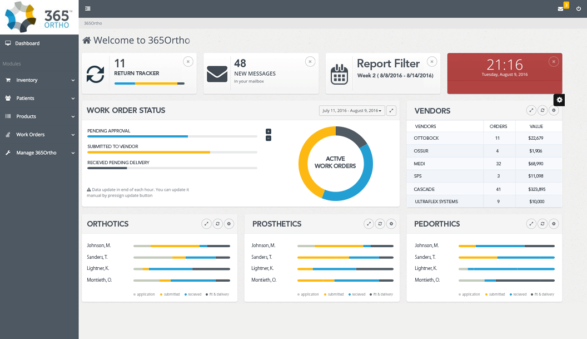The width and height of the screenshot is (587, 339).
Task: Toggle the sidebar hamburger menu icon
Action: pyautogui.click(x=88, y=8)
